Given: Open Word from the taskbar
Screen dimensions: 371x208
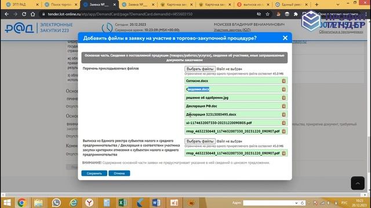Looking at the screenshot, I should pos(156,203).
